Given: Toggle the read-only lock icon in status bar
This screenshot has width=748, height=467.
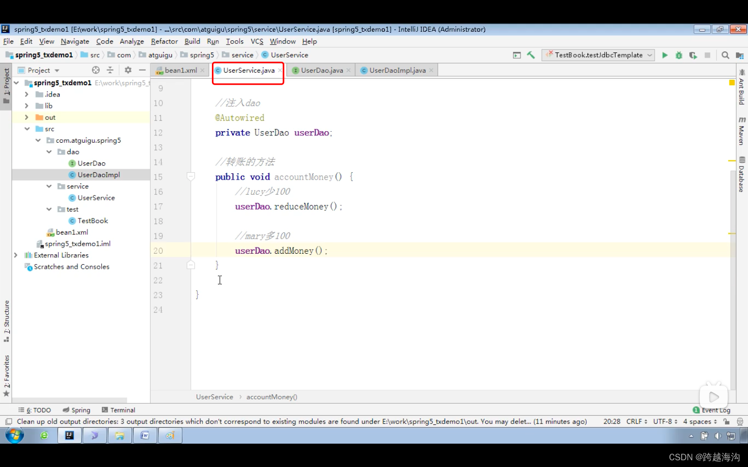Looking at the screenshot, I should coord(727,422).
